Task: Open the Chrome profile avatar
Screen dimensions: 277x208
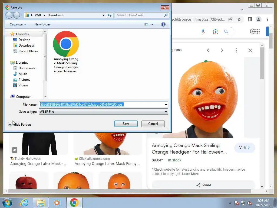Action: click(259, 19)
